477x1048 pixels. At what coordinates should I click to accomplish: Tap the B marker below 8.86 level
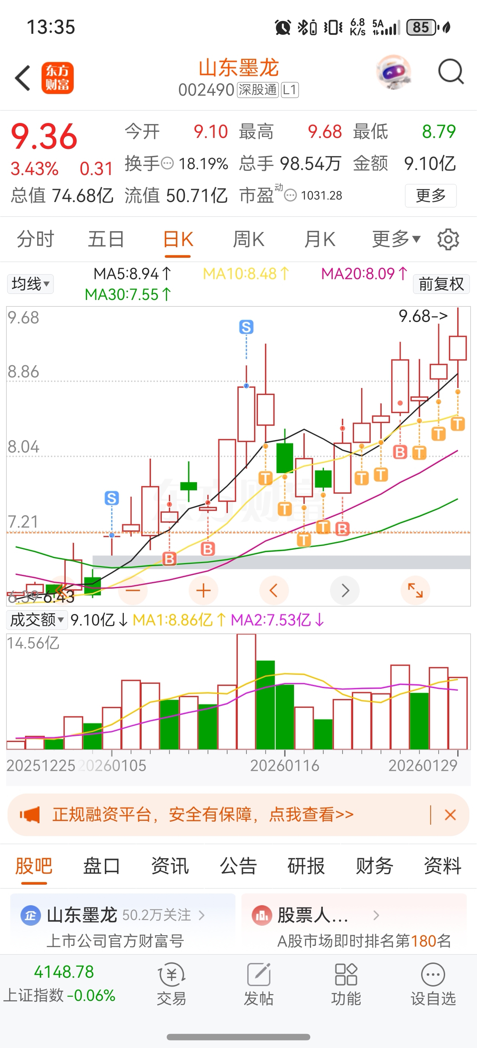[400, 452]
